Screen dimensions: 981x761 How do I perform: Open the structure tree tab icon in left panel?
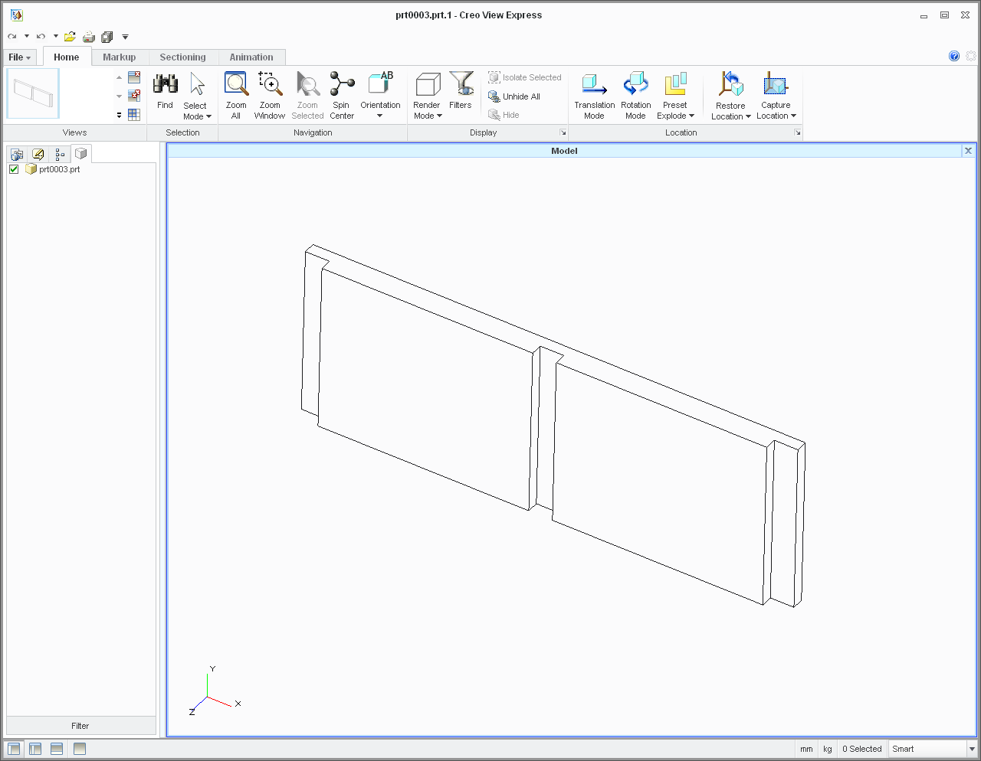(x=60, y=154)
